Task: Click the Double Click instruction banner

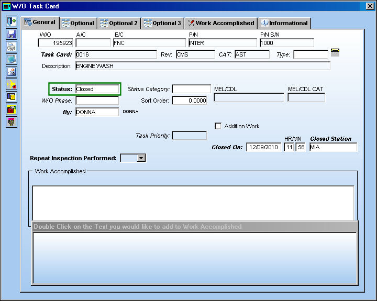Action: 195,227
